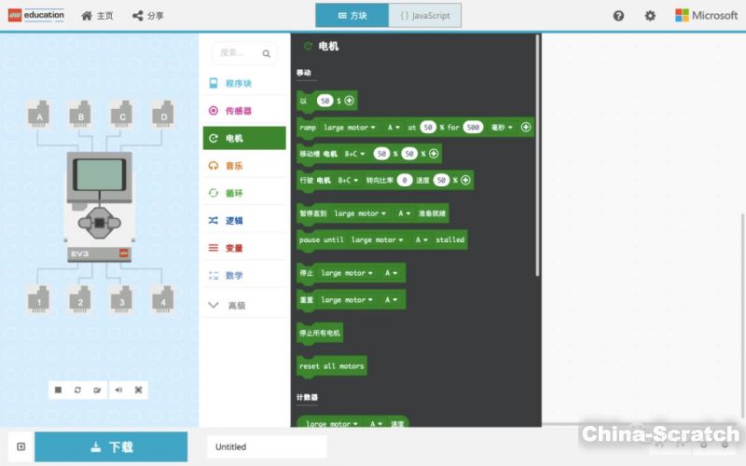Viewport: 746px width, 466px height.
Task: Select the 逻辑 logic category
Action: [x=234, y=221]
